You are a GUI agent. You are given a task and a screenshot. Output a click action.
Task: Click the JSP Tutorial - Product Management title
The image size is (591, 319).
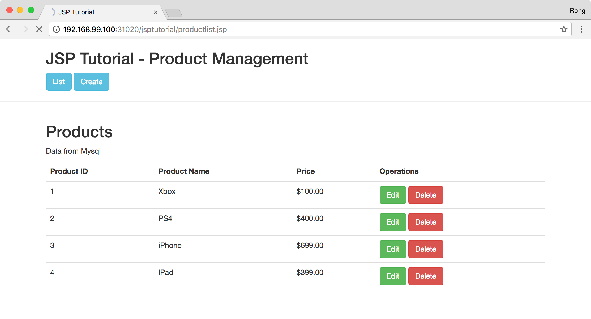click(177, 59)
